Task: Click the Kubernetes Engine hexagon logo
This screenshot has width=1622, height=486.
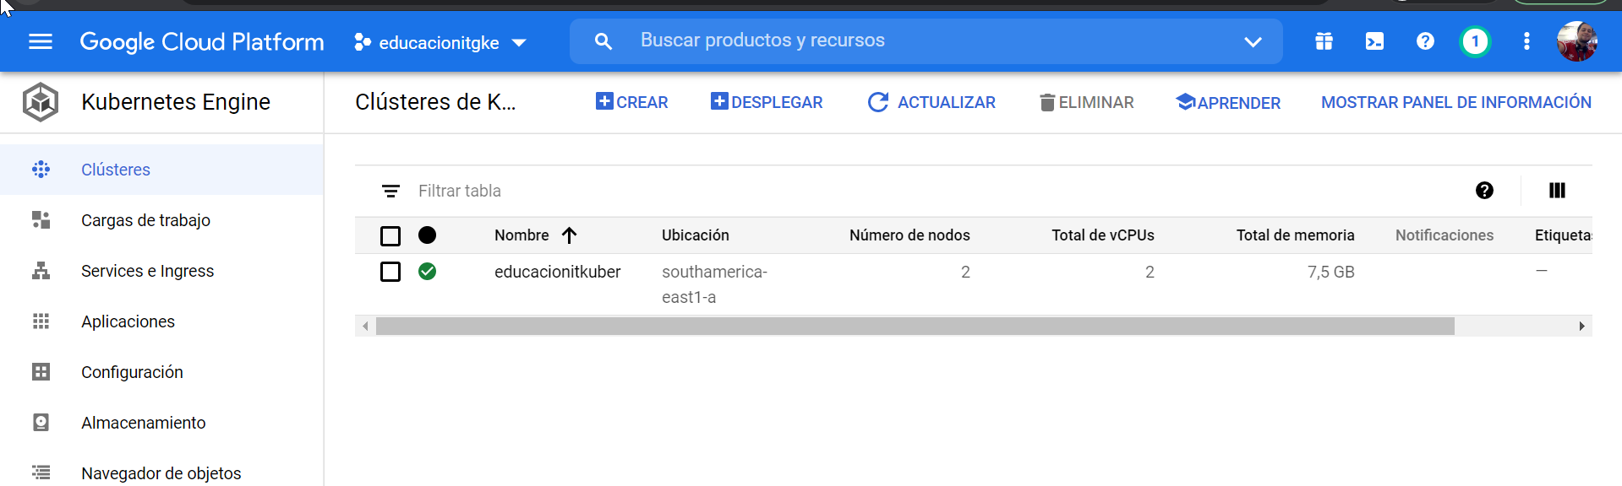Action: click(40, 102)
